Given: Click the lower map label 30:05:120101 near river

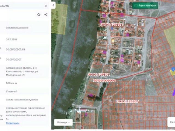Looking at the screenshot, I should coord(99,75).
